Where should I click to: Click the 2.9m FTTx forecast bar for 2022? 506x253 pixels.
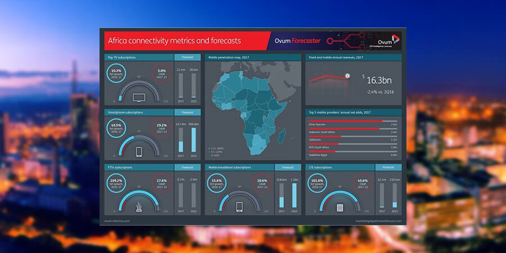193,195
